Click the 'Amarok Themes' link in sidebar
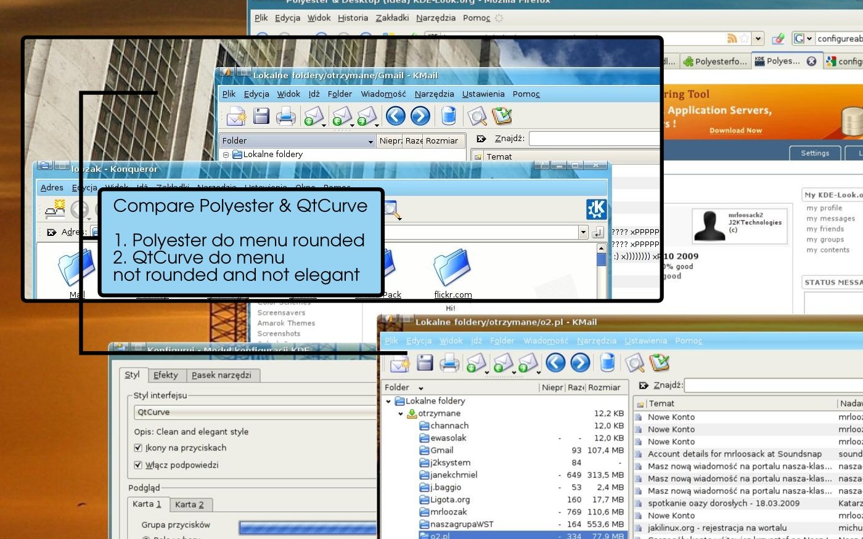 [x=286, y=323]
